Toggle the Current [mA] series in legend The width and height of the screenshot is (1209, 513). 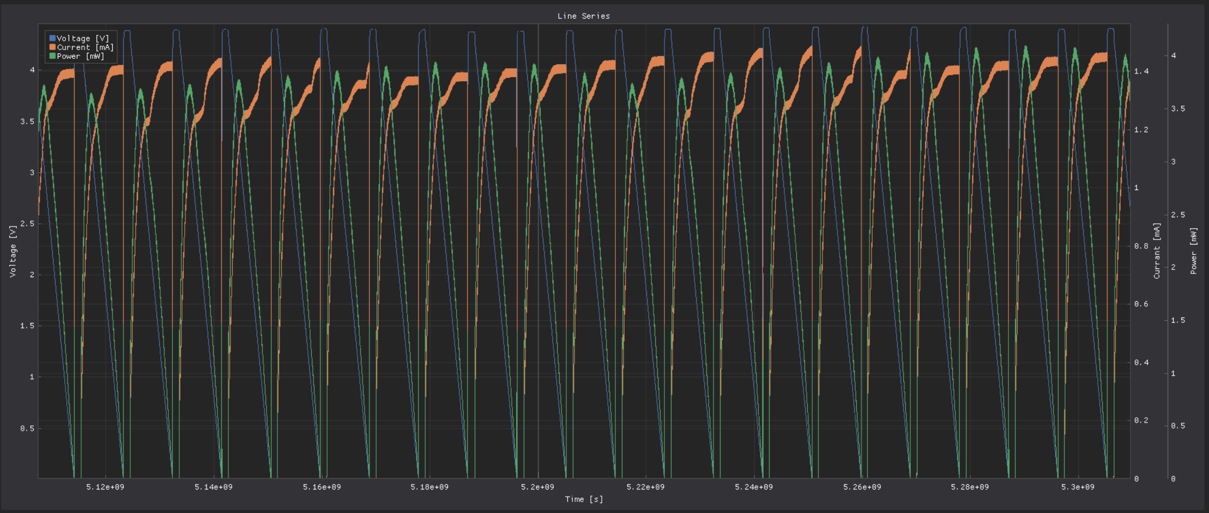point(86,47)
